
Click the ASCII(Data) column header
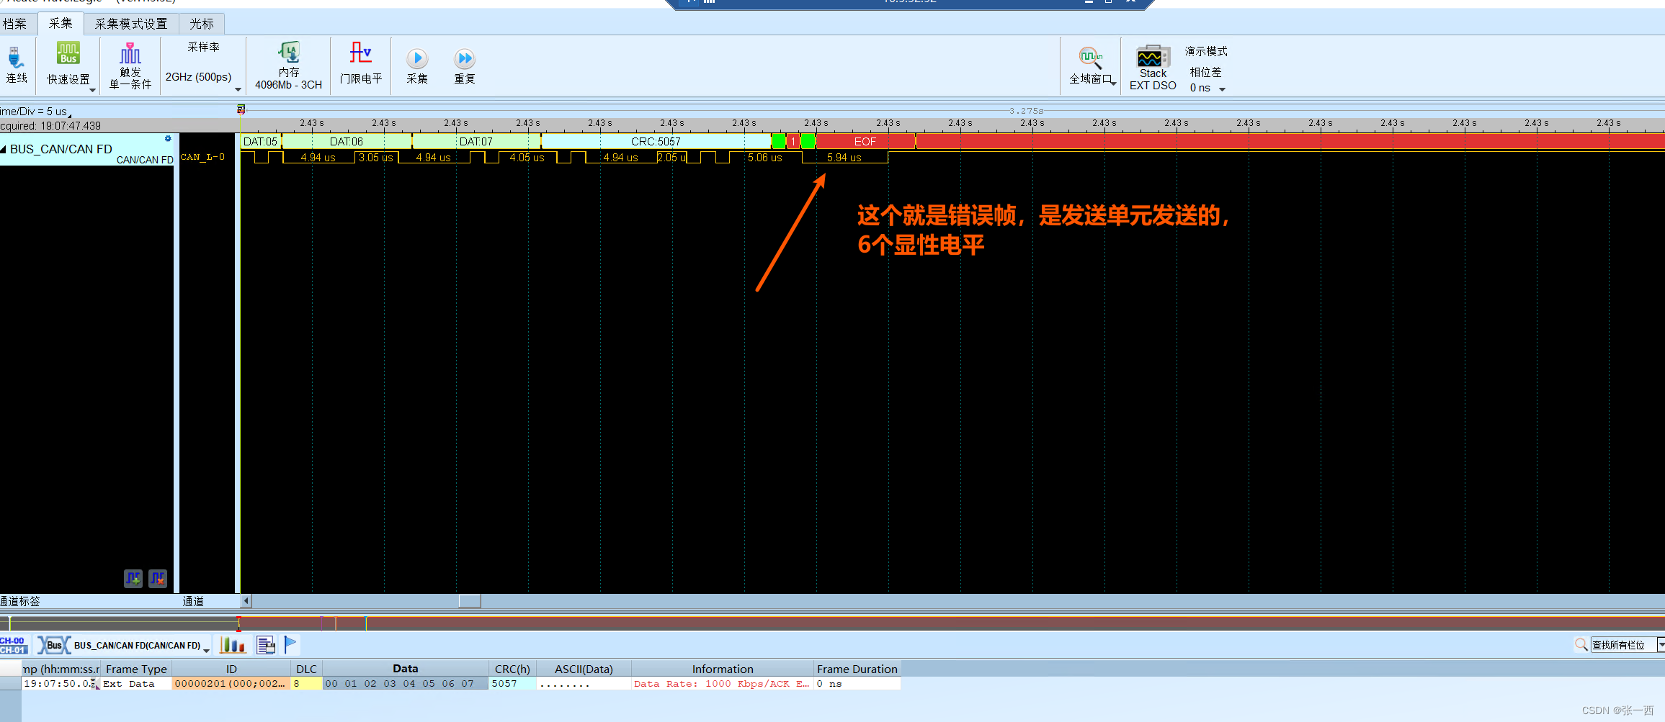[x=584, y=669]
